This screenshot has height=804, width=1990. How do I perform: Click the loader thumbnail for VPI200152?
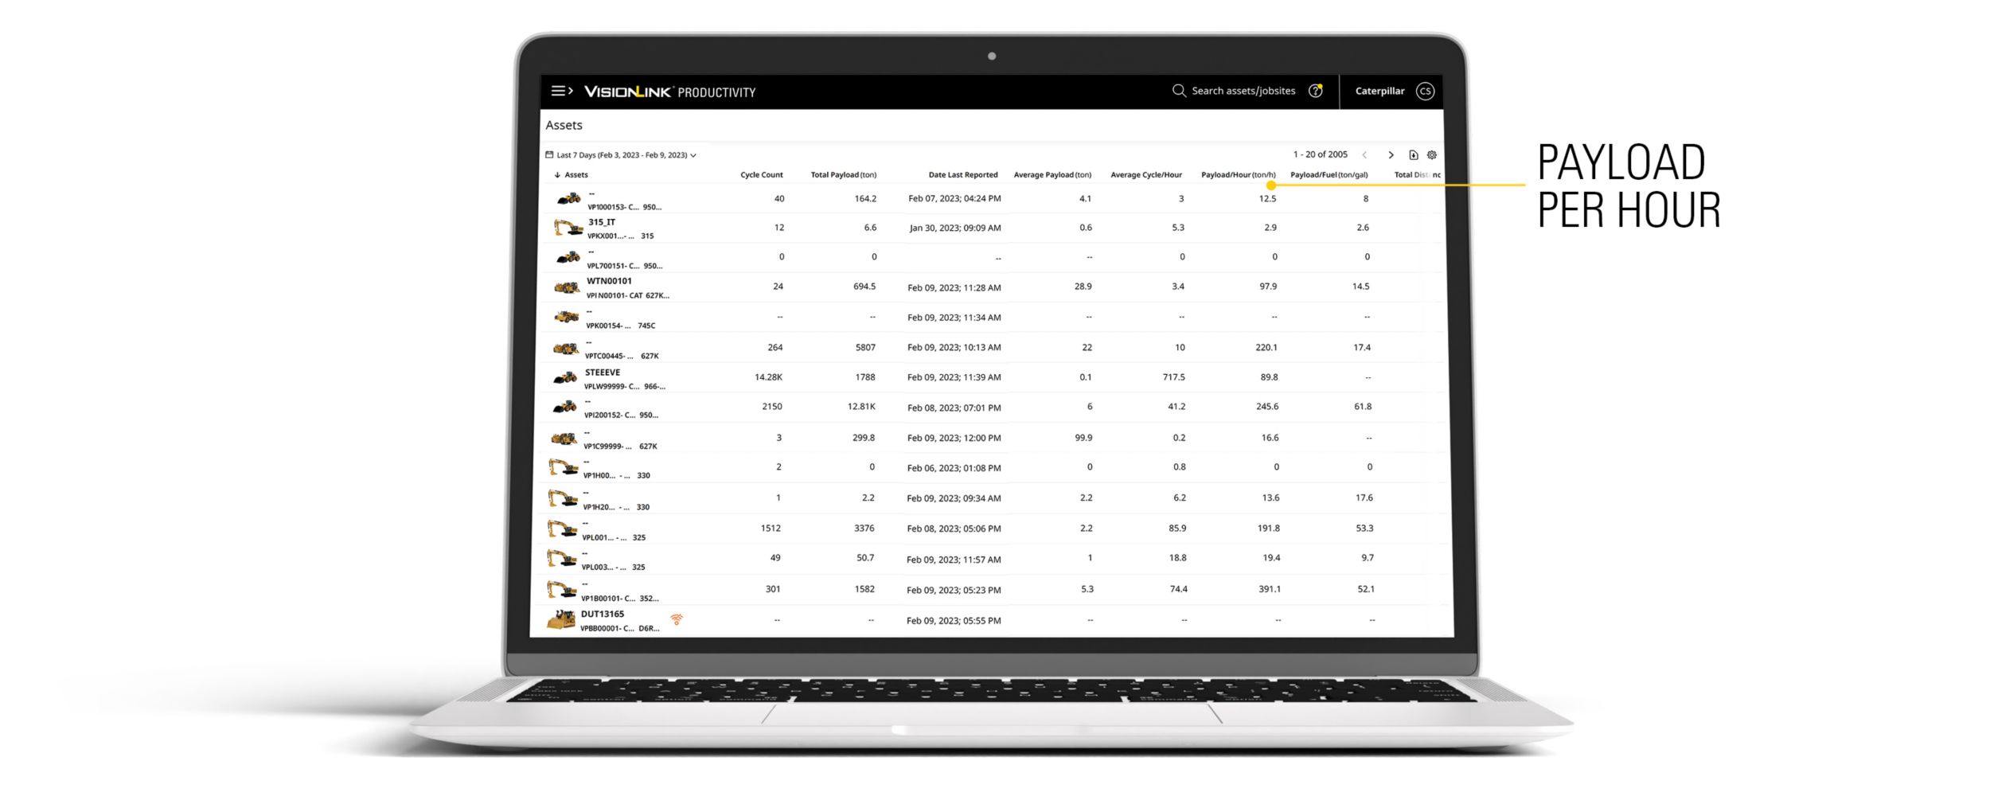tap(565, 407)
